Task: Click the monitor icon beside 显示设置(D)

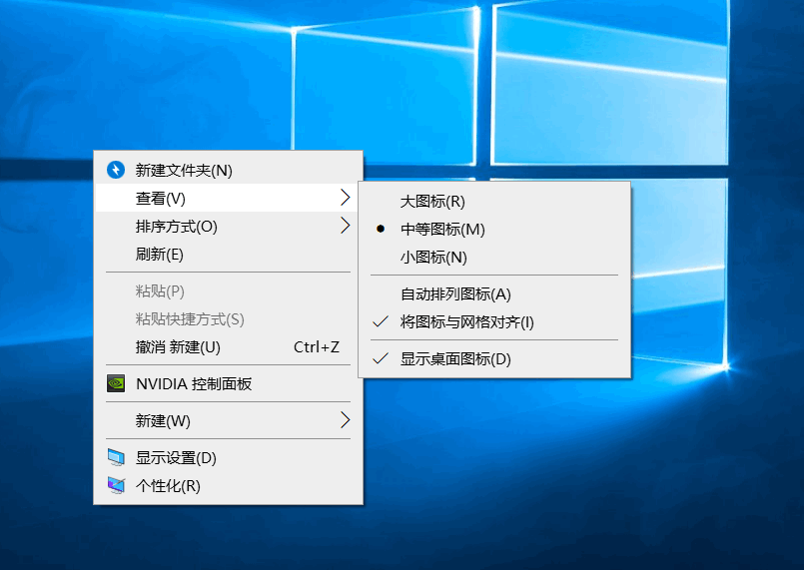Action: pyautogui.click(x=116, y=457)
